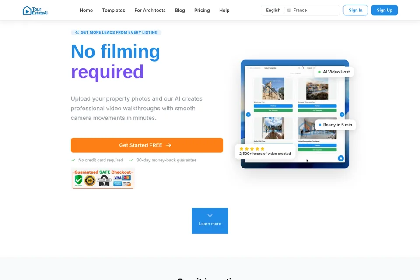Screen dimensions: 420x280
Task: Click Use Template under Branded Cinematic Pan
Action: (317, 110)
